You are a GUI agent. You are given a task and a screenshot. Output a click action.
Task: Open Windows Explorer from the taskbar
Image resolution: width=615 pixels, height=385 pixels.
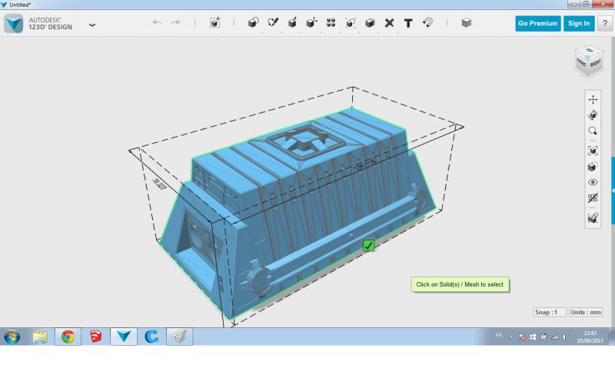coord(40,337)
